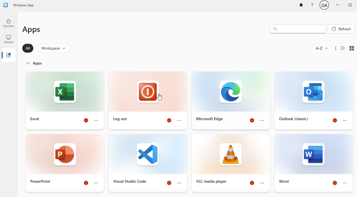Select the All filter pill

(x=28, y=48)
